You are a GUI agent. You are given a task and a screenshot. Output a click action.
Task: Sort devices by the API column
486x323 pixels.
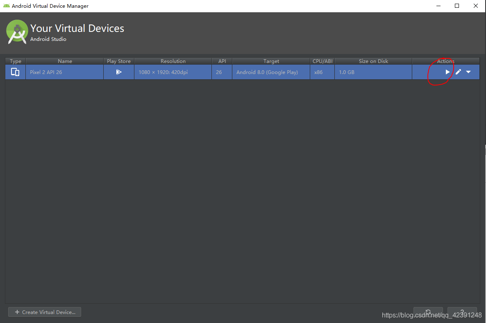click(222, 61)
